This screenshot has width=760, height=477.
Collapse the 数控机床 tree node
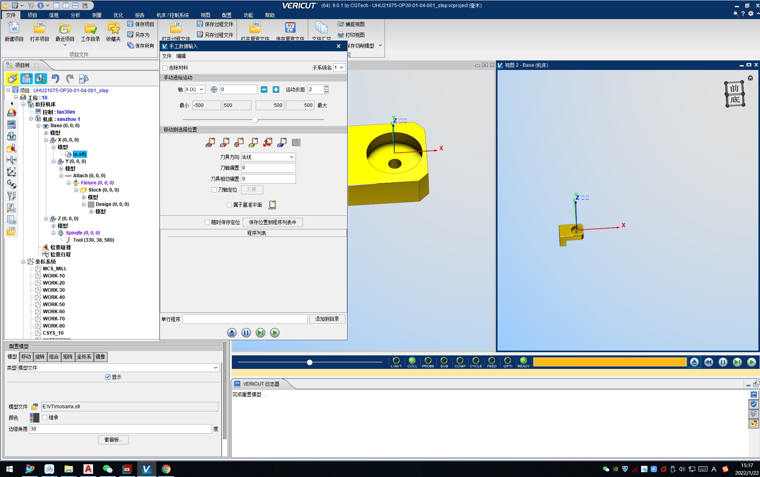[23, 104]
